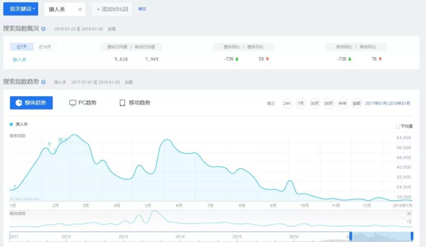Click news marker A on the chart
This screenshot has height=247, width=426.
pos(15,186)
